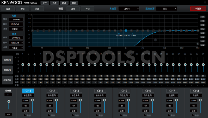
Task: Enable the CH1 solo radio button
Action: tap(24, 115)
